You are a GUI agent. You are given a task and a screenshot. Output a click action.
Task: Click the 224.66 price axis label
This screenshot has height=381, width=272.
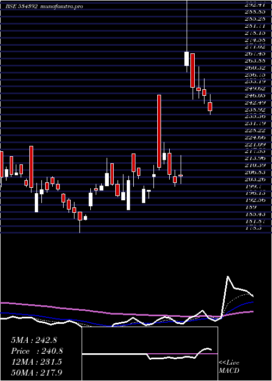[256, 138]
